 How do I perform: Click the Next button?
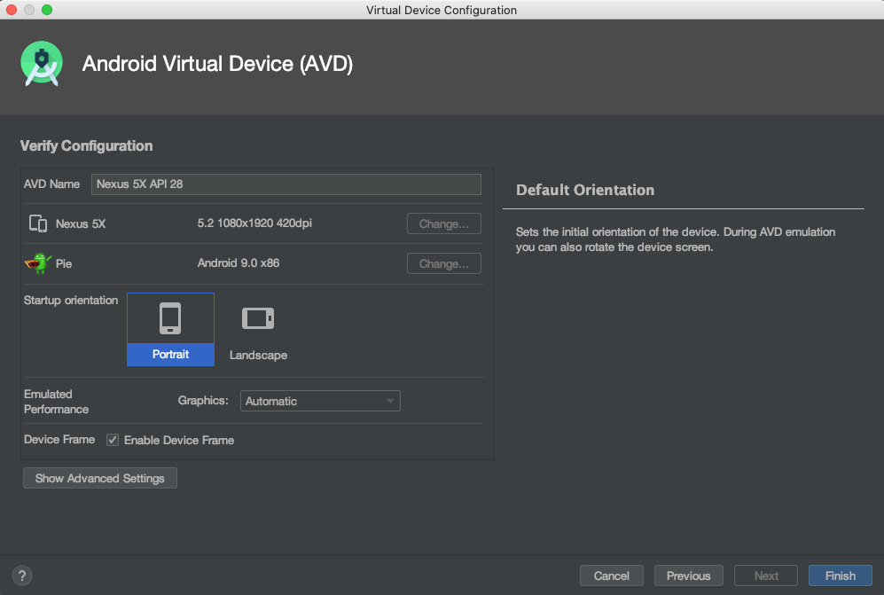(765, 575)
